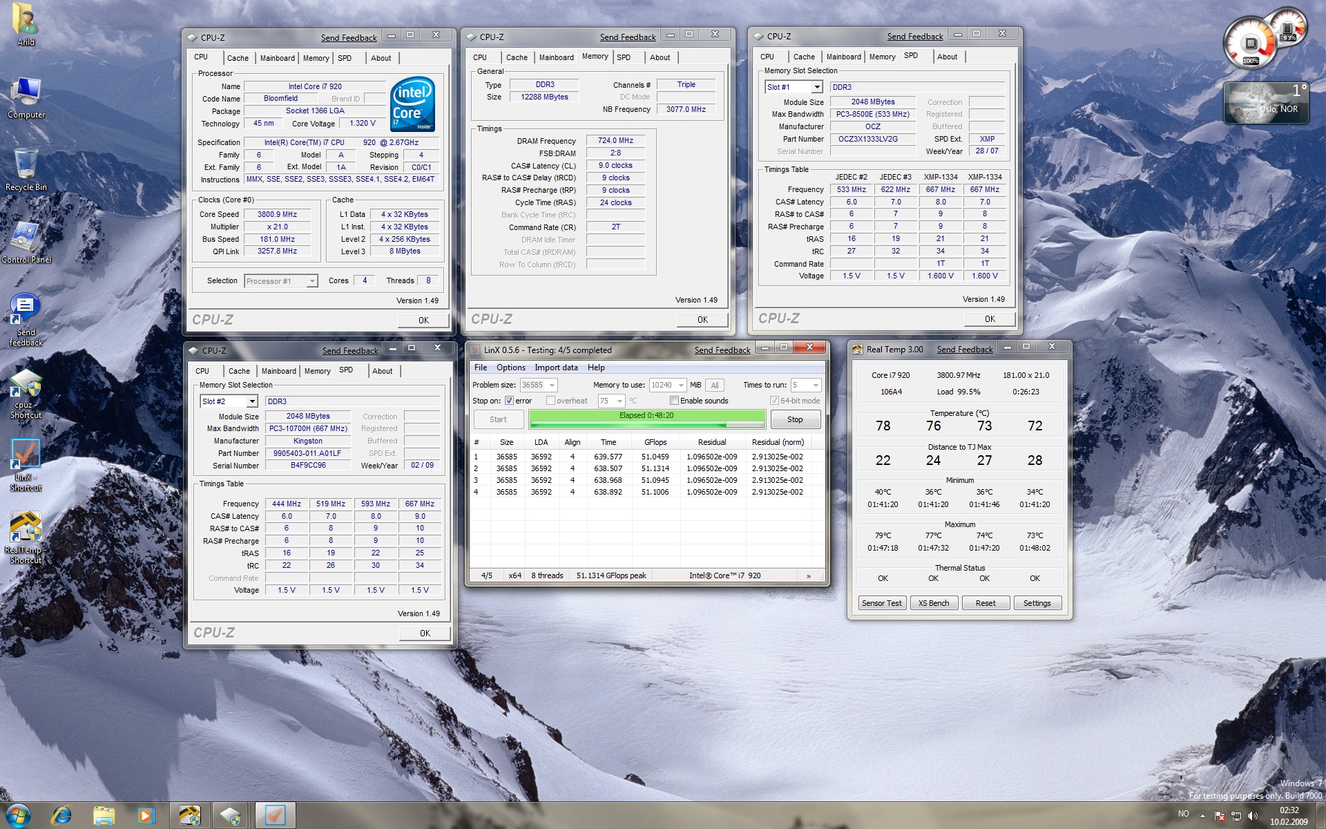Open the network tray icon
The width and height of the screenshot is (1326, 829).
pos(1236,816)
